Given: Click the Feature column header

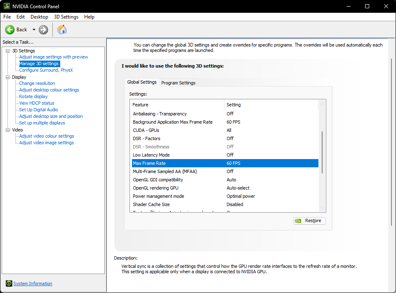Looking at the screenshot, I should (x=177, y=105).
